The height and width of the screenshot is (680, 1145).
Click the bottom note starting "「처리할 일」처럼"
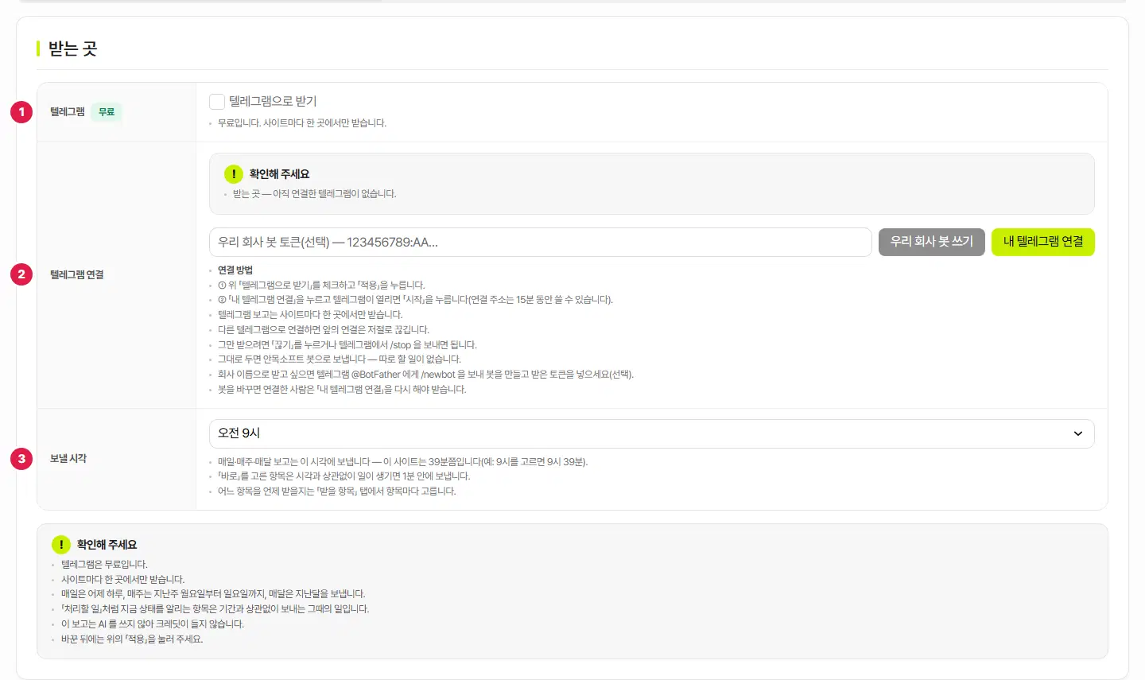pyautogui.click(x=215, y=609)
